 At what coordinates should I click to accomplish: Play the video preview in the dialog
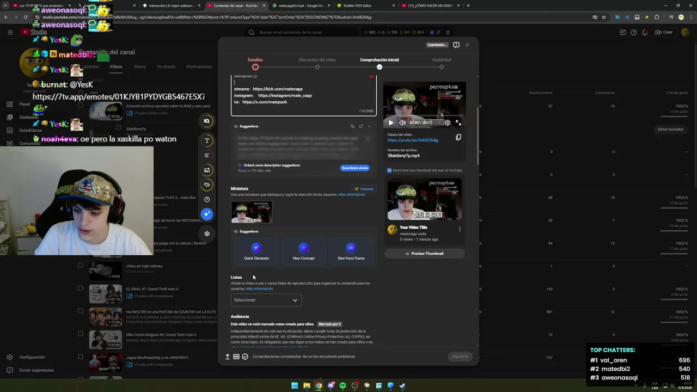(391, 122)
